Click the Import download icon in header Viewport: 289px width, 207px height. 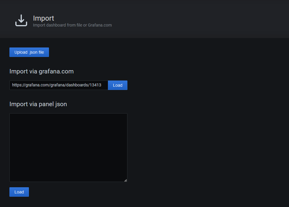tap(21, 20)
